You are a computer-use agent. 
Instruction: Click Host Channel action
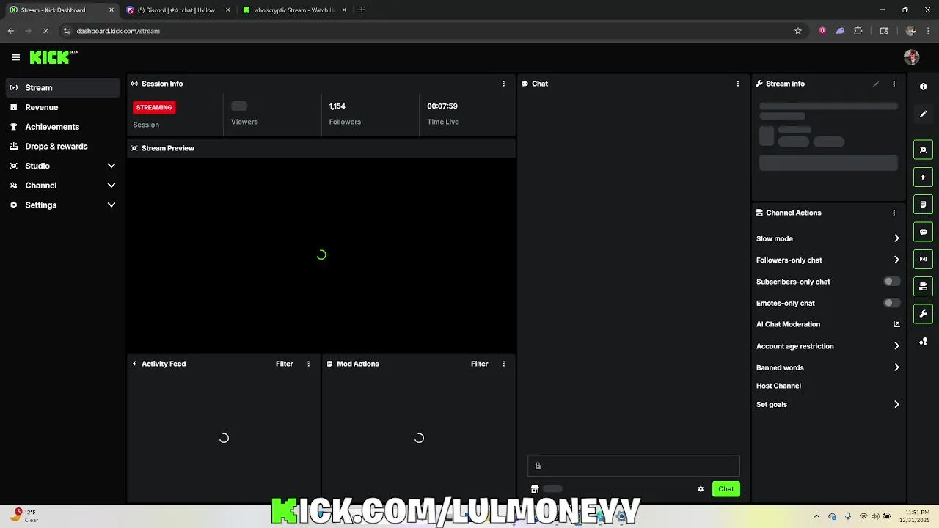click(x=778, y=386)
